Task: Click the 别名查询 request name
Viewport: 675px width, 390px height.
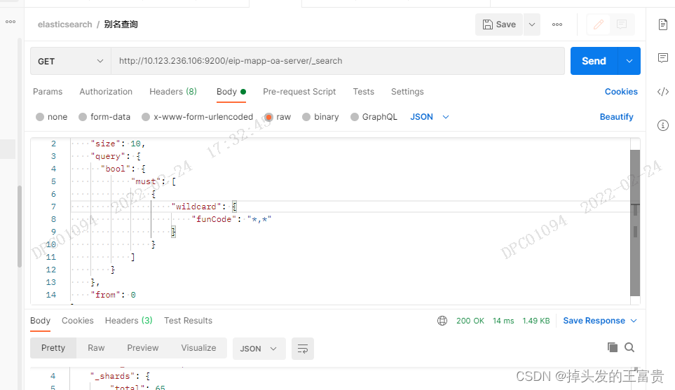Action: point(121,25)
